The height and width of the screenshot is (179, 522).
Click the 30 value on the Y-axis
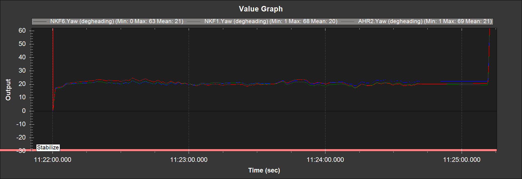tap(22, 70)
